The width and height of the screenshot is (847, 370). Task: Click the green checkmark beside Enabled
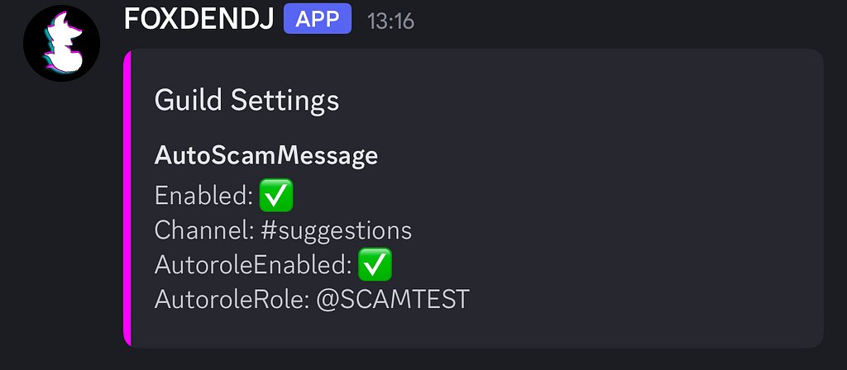[276, 195]
